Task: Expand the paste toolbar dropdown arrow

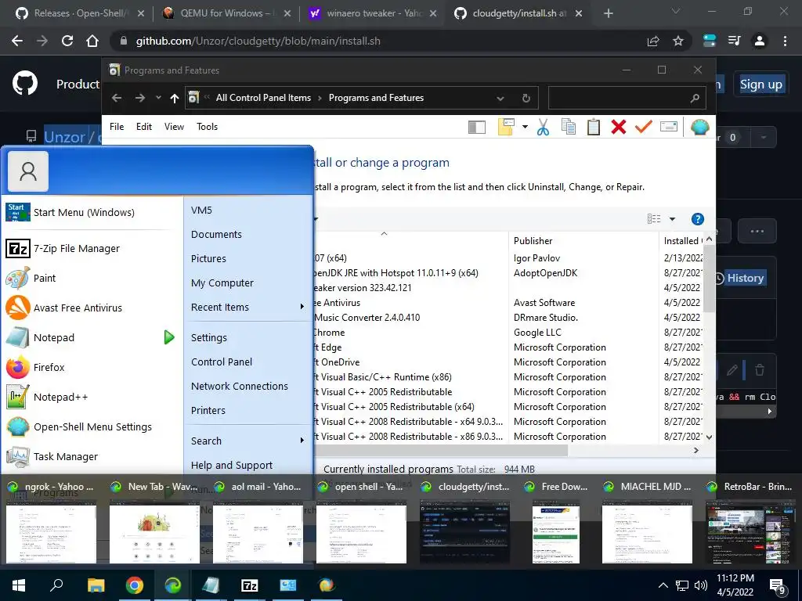Action: (525, 127)
